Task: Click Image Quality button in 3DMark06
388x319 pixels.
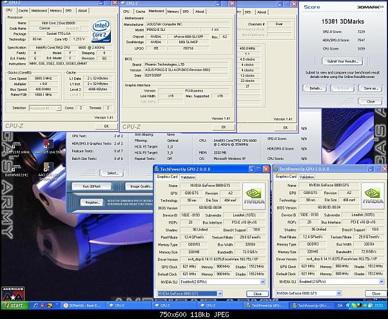Action: click(x=139, y=186)
